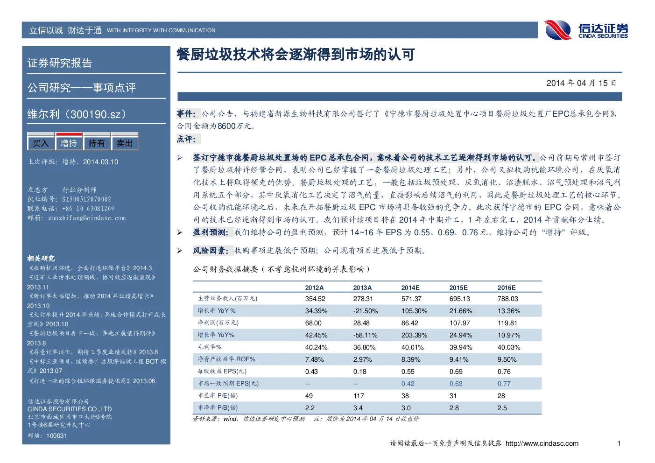Click the net profit value 86.42
The image size is (655, 463).
point(410,323)
